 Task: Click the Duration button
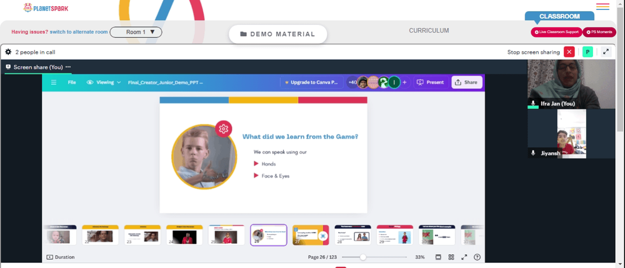coord(61,257)
